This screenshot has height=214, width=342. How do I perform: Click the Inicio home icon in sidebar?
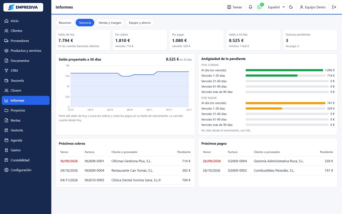[x=6, y=21]
